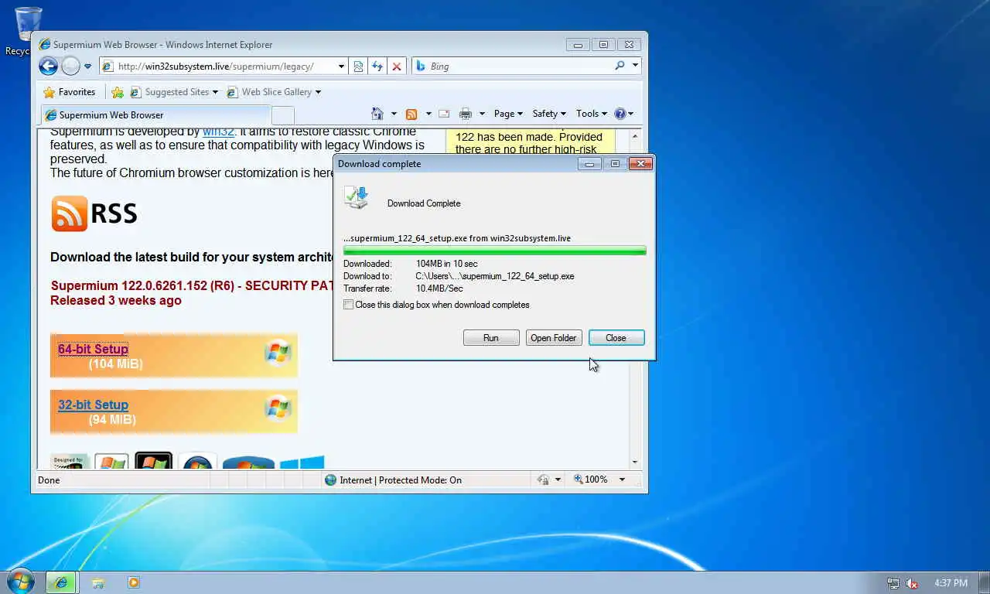The height and width of the screenshot is (594, 990).
Task: Open the Help question mark menu
Action: [623, 114]
